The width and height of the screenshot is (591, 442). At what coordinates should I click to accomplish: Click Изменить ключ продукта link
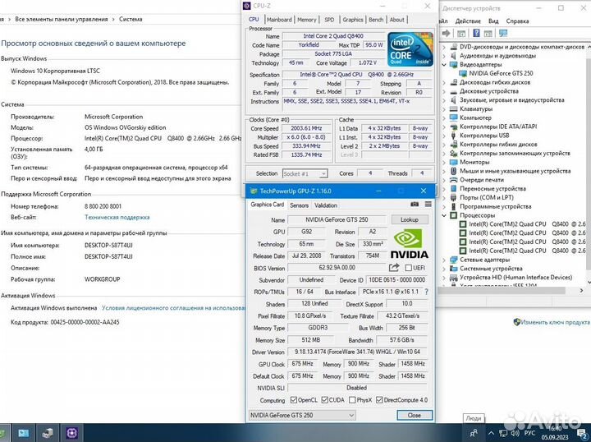555,322
